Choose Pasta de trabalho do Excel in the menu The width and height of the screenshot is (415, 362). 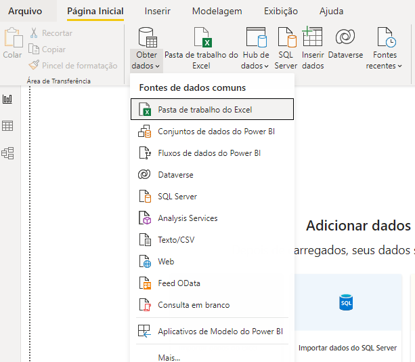click(212, 109)
